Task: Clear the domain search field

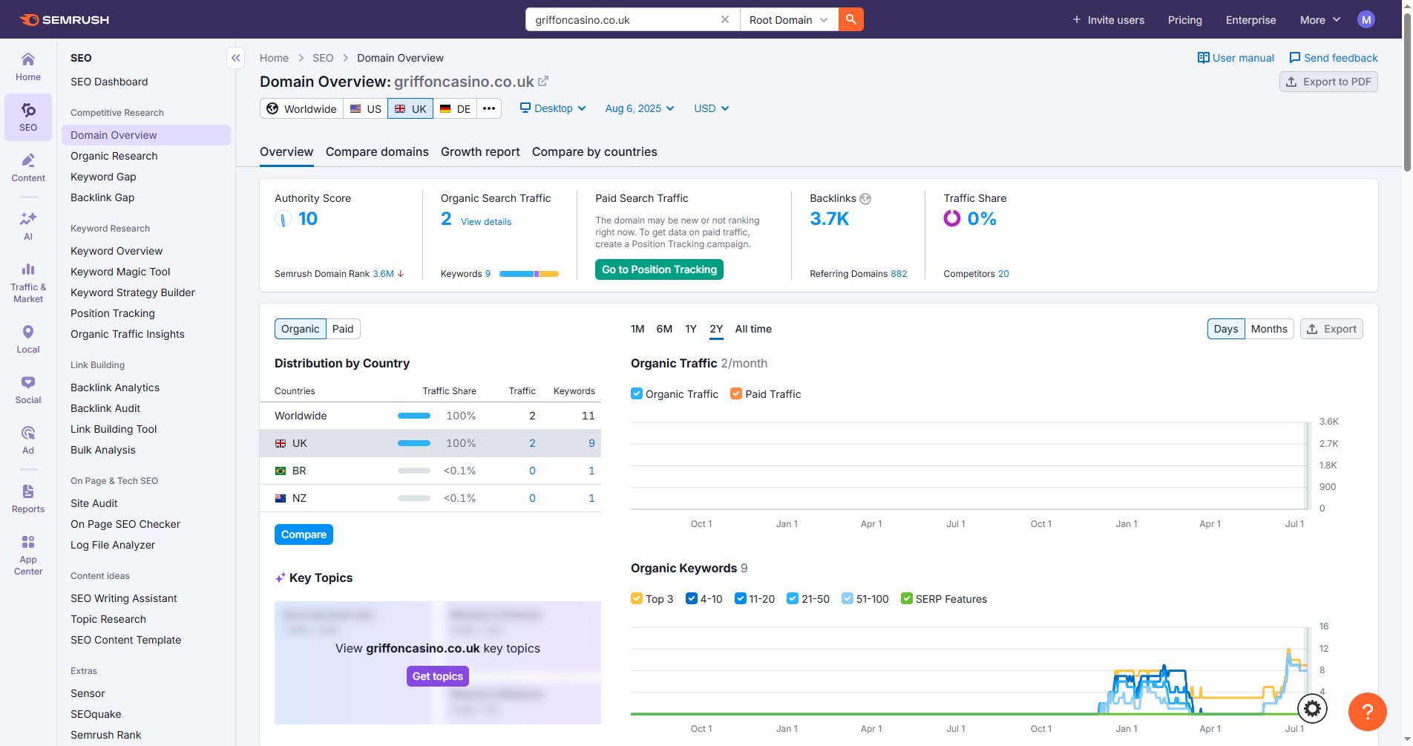Action: click(725, 20)
